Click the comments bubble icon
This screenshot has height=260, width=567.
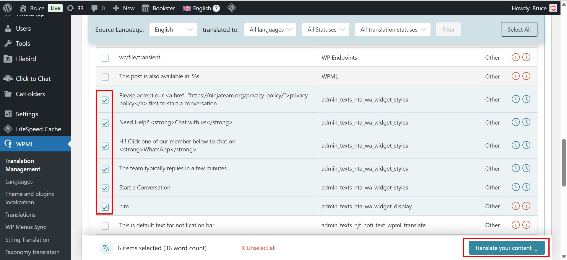[x=95, y=8]
